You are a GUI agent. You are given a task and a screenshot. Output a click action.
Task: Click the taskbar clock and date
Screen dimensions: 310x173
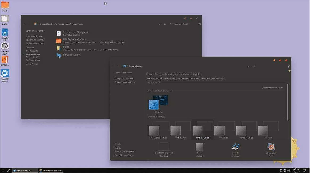click(x=296, y=170)
